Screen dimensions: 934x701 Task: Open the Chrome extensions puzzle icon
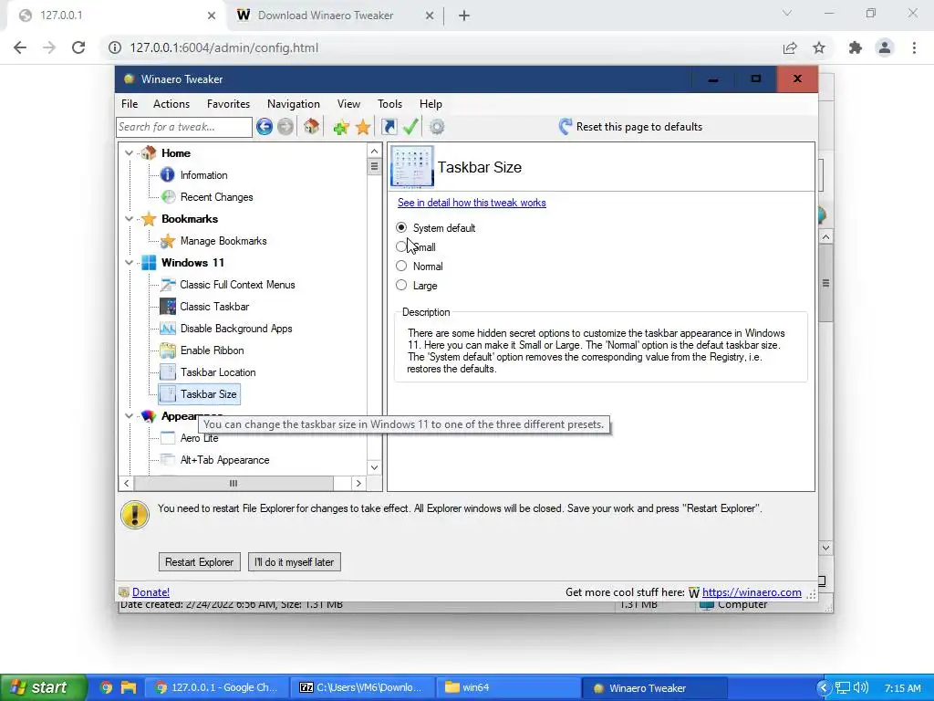click(856, 47)
